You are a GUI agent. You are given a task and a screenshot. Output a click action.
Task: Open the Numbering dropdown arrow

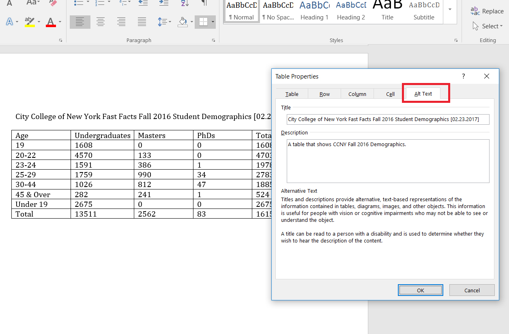tap(109, 2)
